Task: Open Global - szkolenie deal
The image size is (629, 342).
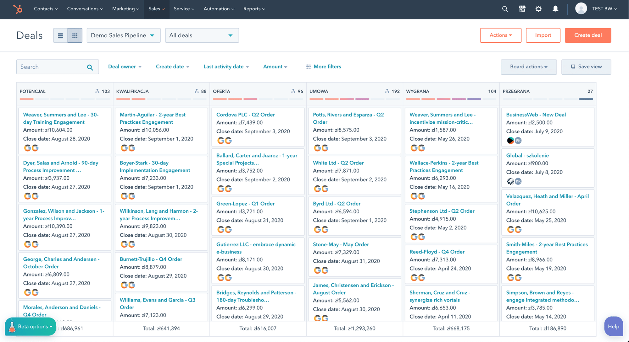Action: (x=527, y=156)
